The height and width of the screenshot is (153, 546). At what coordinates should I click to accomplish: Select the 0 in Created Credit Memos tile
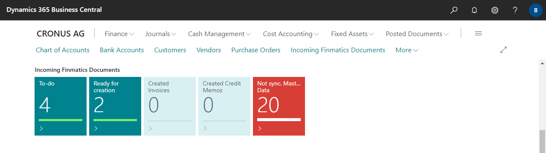point(208,105)
